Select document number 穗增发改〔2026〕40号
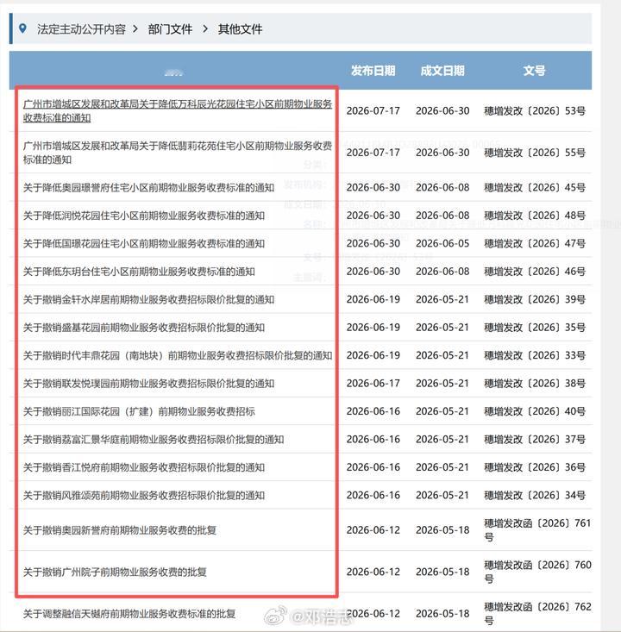621x632 pixels. pos(534,411)
